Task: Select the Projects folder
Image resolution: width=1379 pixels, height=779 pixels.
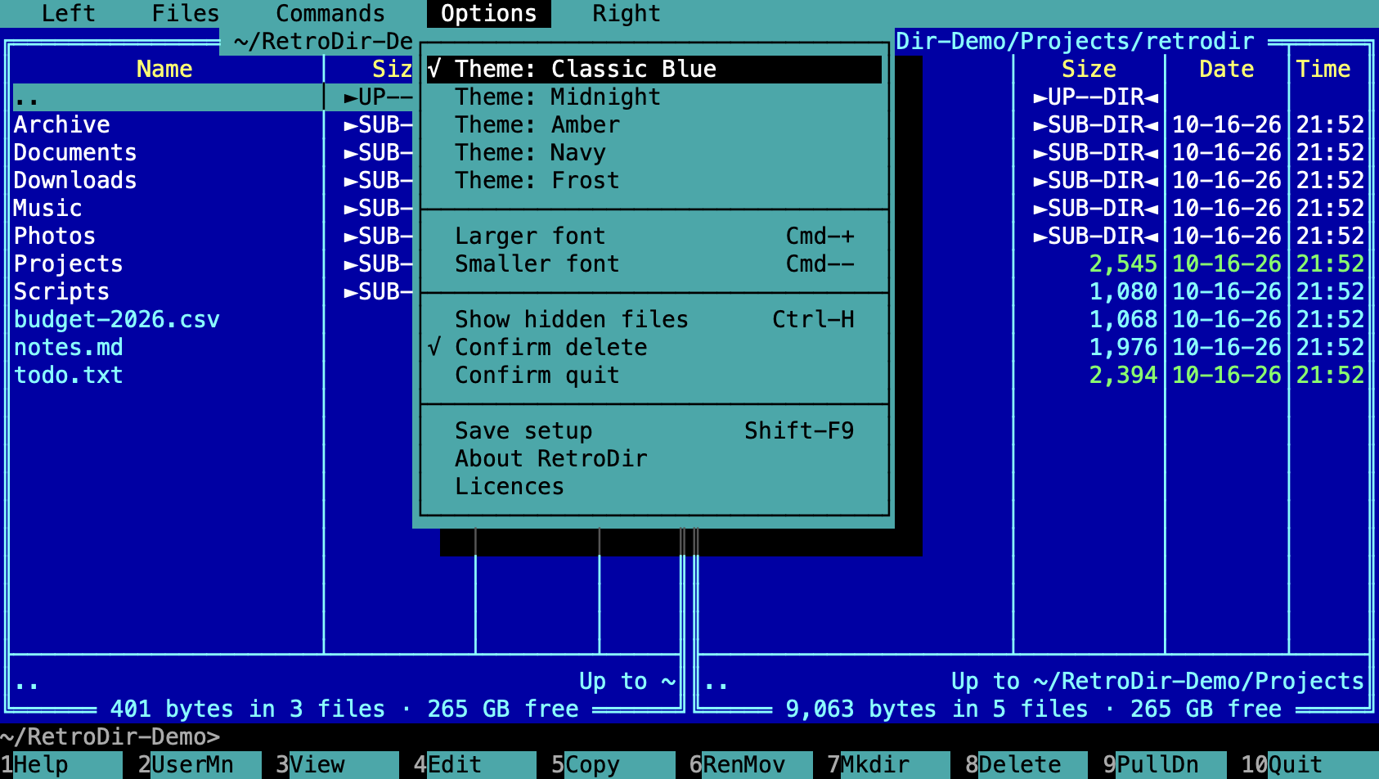Action: point(213,264)
